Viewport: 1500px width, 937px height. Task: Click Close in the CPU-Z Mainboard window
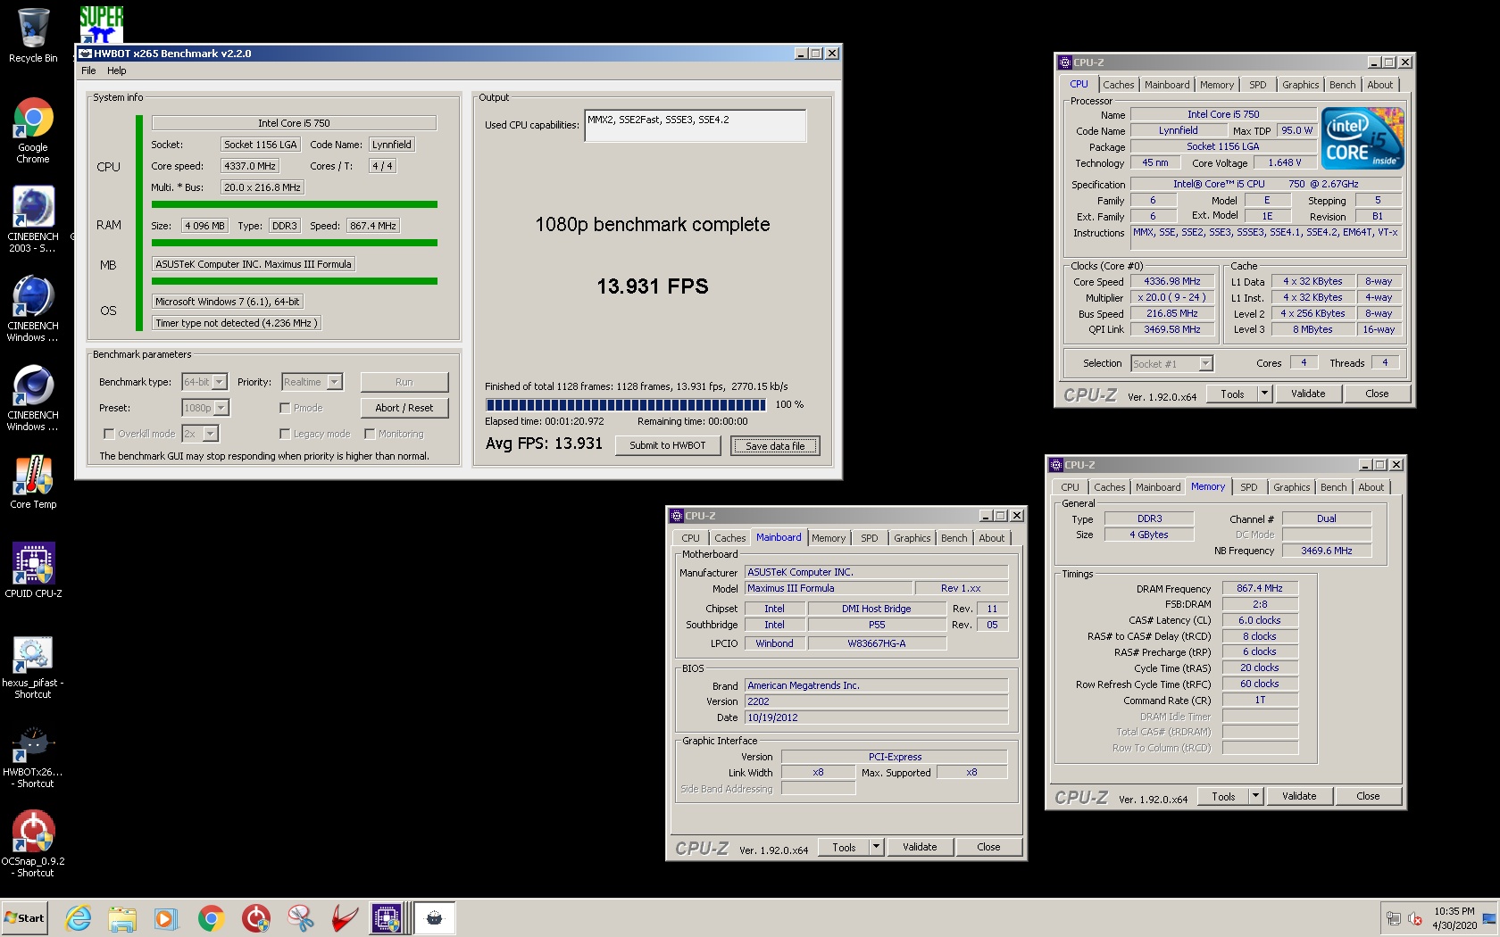pos(988,847)
